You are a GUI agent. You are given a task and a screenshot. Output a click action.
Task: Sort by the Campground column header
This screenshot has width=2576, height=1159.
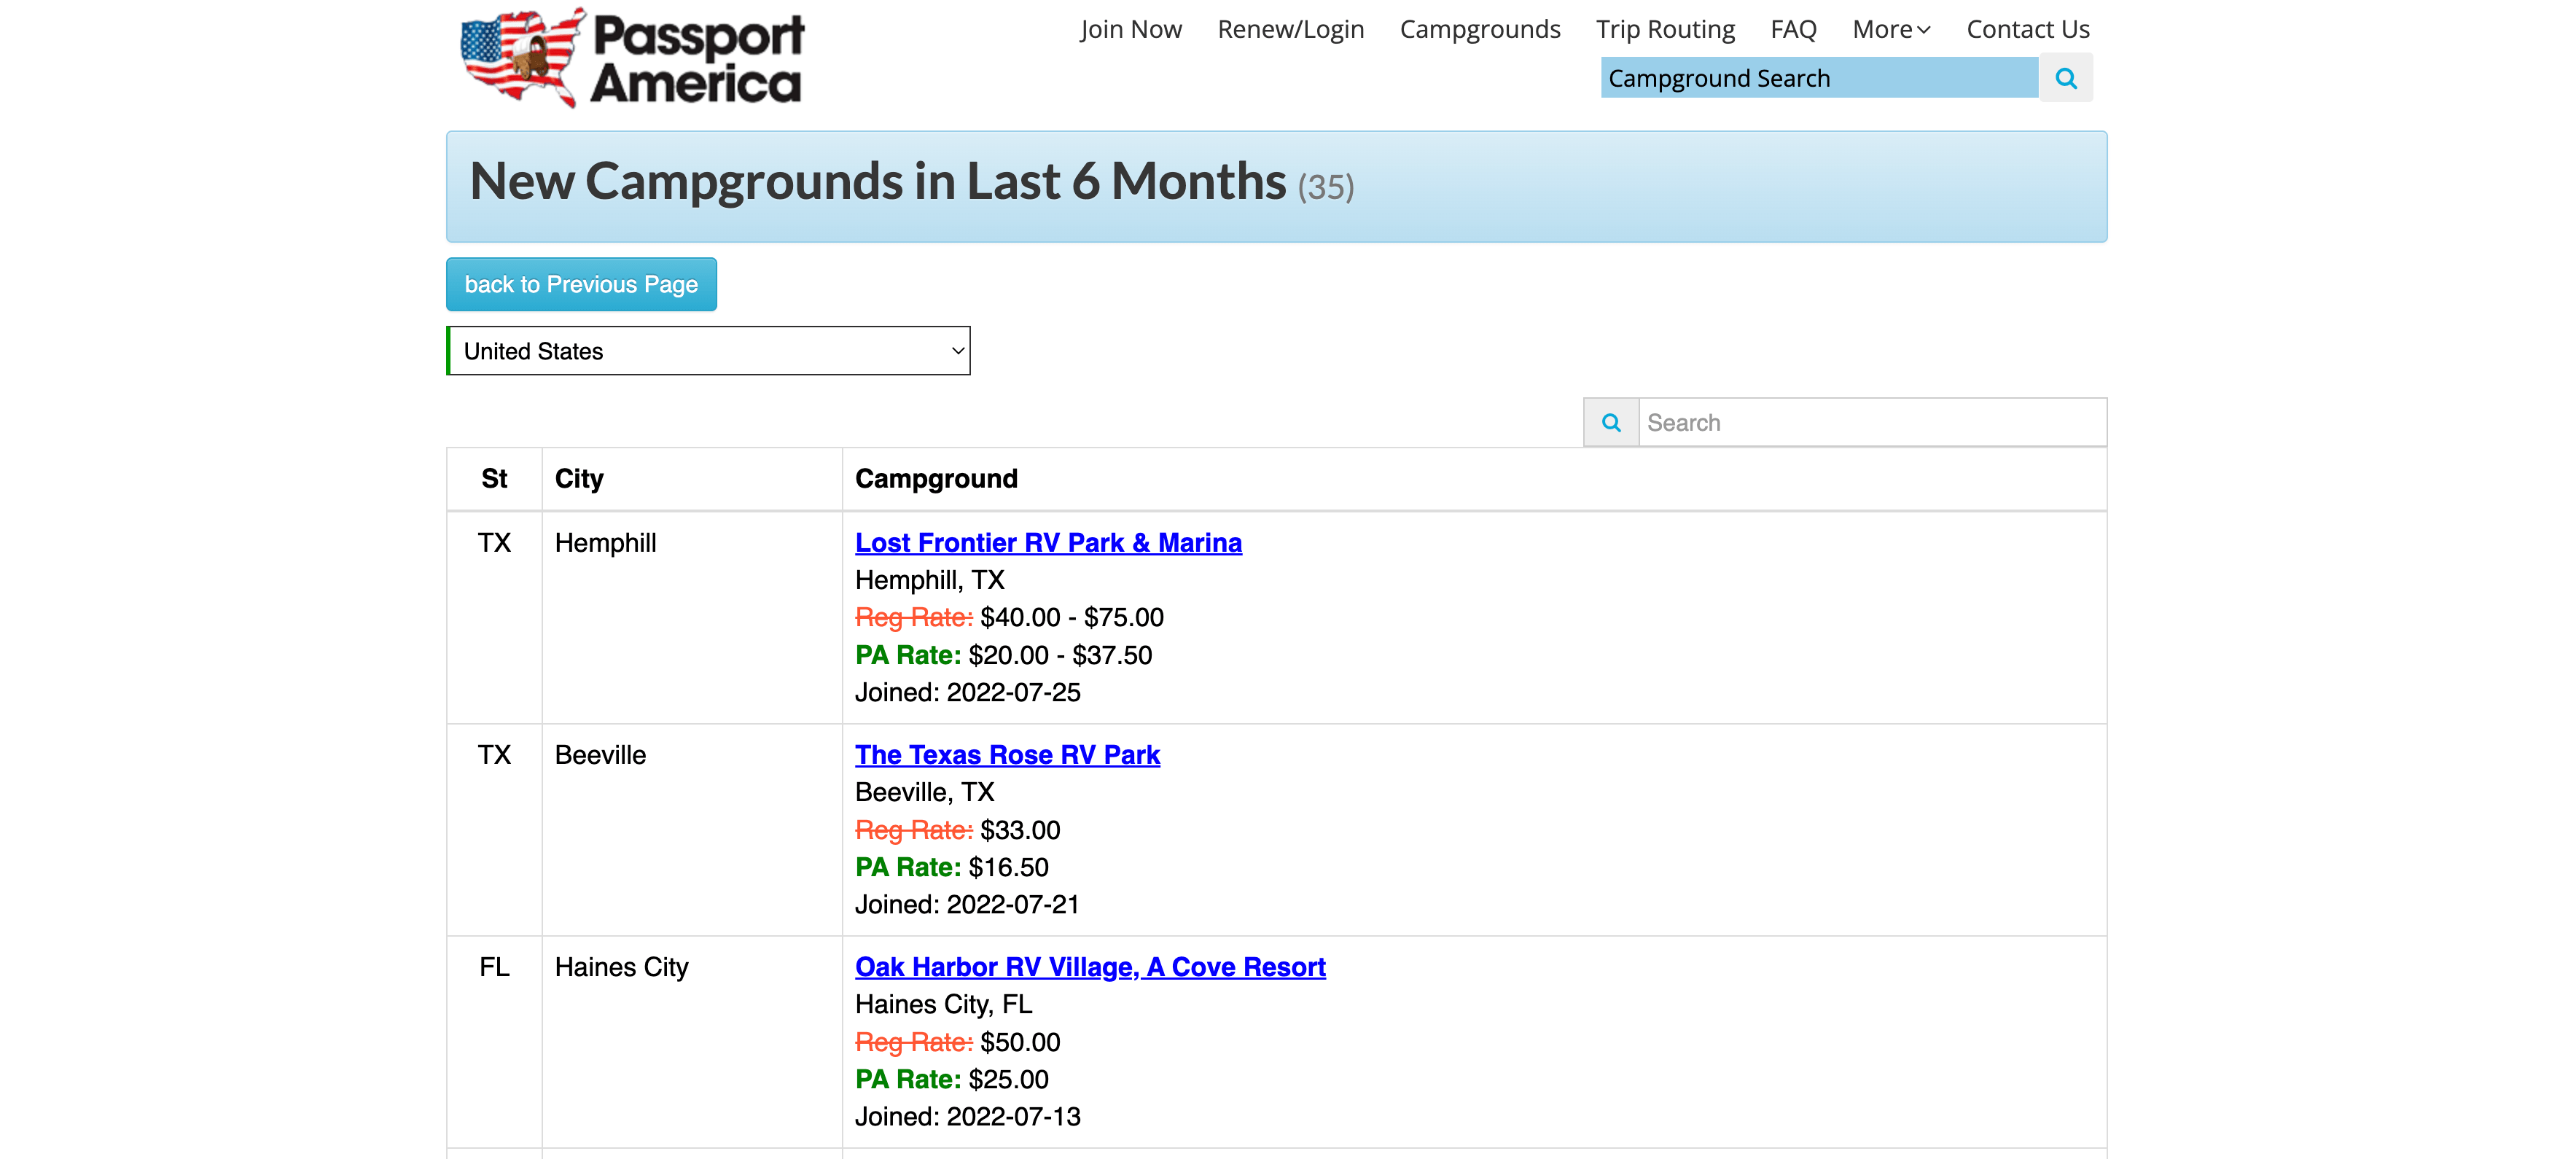pos(936,478)
